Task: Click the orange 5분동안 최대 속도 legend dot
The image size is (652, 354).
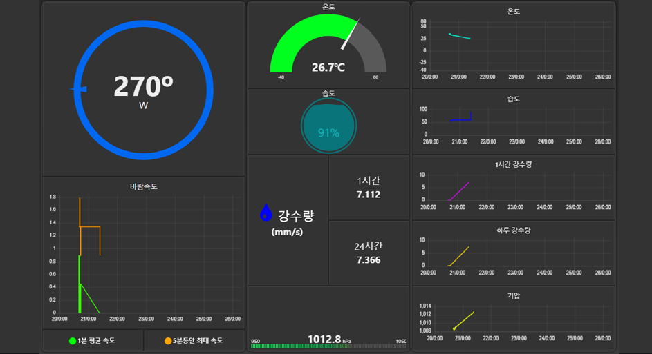Action: (168, 341)
